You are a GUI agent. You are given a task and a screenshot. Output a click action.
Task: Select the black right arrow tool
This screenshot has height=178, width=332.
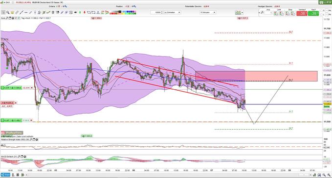75,13
